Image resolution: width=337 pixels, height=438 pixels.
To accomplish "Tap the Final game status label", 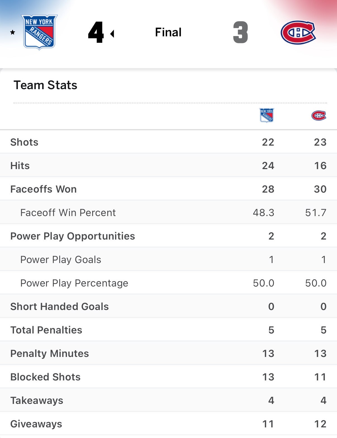I will tap(168, 32).
